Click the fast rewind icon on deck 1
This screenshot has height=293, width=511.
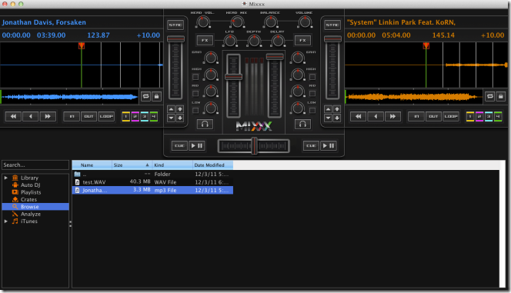click(13, 116)
